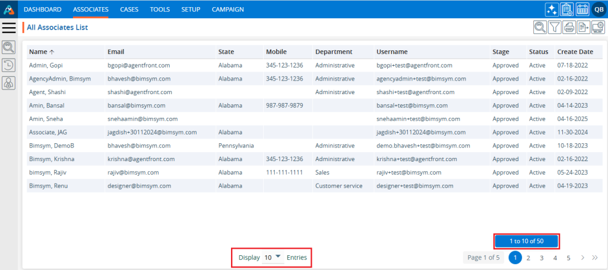Viewport: 608px width, 270px height.
Task: Expand the Display entries count dropdown
Action: pyautogui.click(x=273, y=258)
